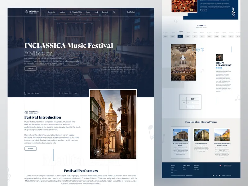The height and width of the screenshot is (186, 248).
Task: Click Philipp Kopachevsky's portrait photo
Action: [219, 57]
